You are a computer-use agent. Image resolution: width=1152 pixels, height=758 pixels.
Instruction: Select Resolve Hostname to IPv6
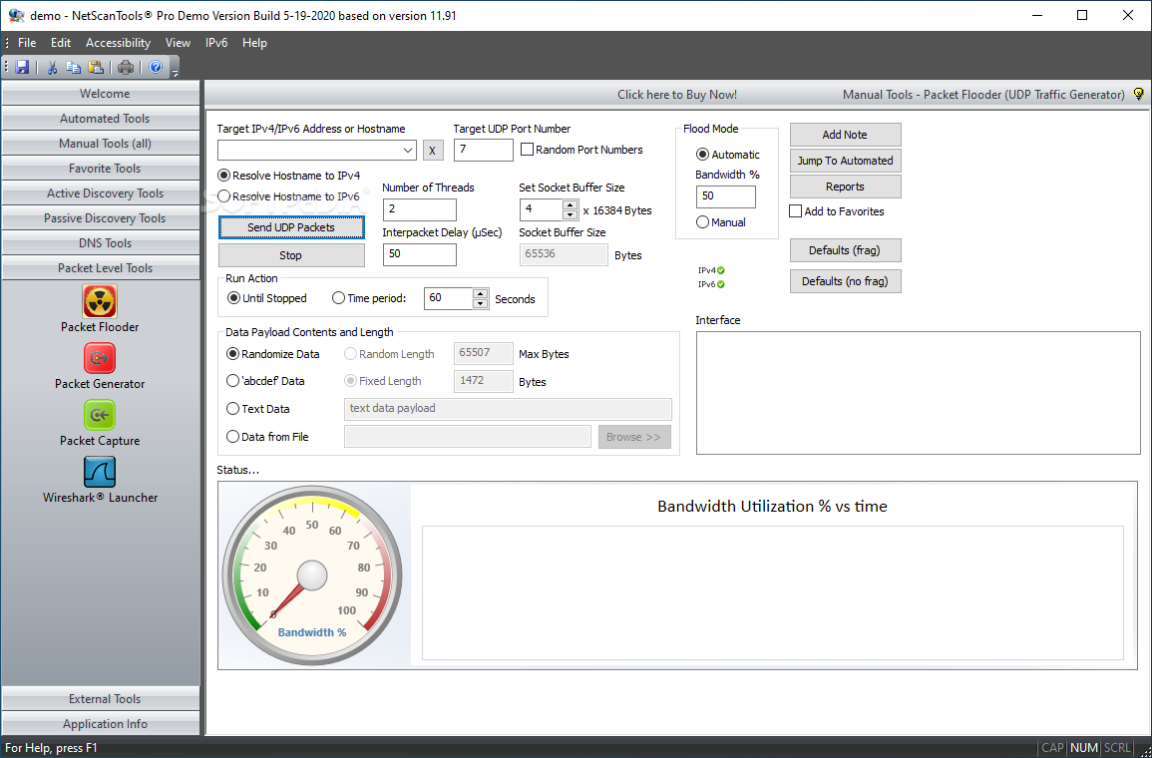pos(289,196)
